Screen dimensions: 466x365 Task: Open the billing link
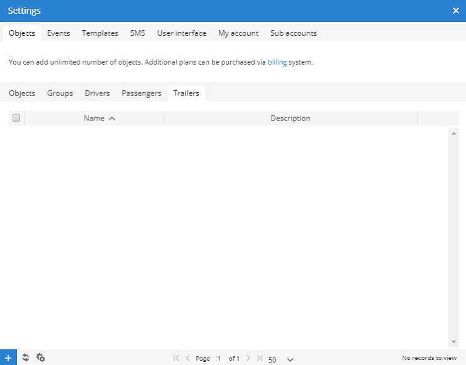click(x=277, y=62)
